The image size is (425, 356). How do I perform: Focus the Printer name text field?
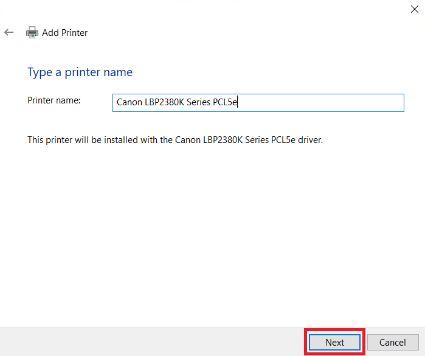coord(258,103)
